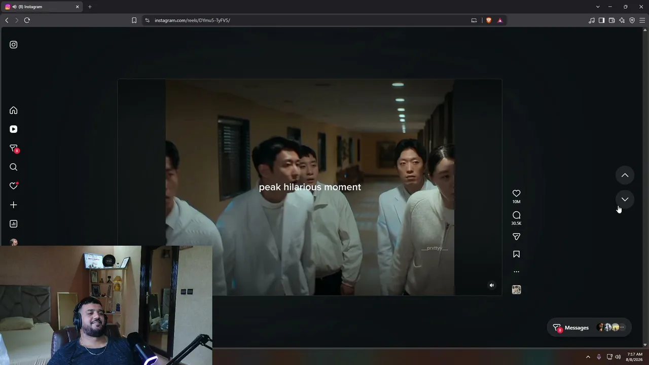
Task: Open the Instagram logo home link
Action: click(14, 45)
